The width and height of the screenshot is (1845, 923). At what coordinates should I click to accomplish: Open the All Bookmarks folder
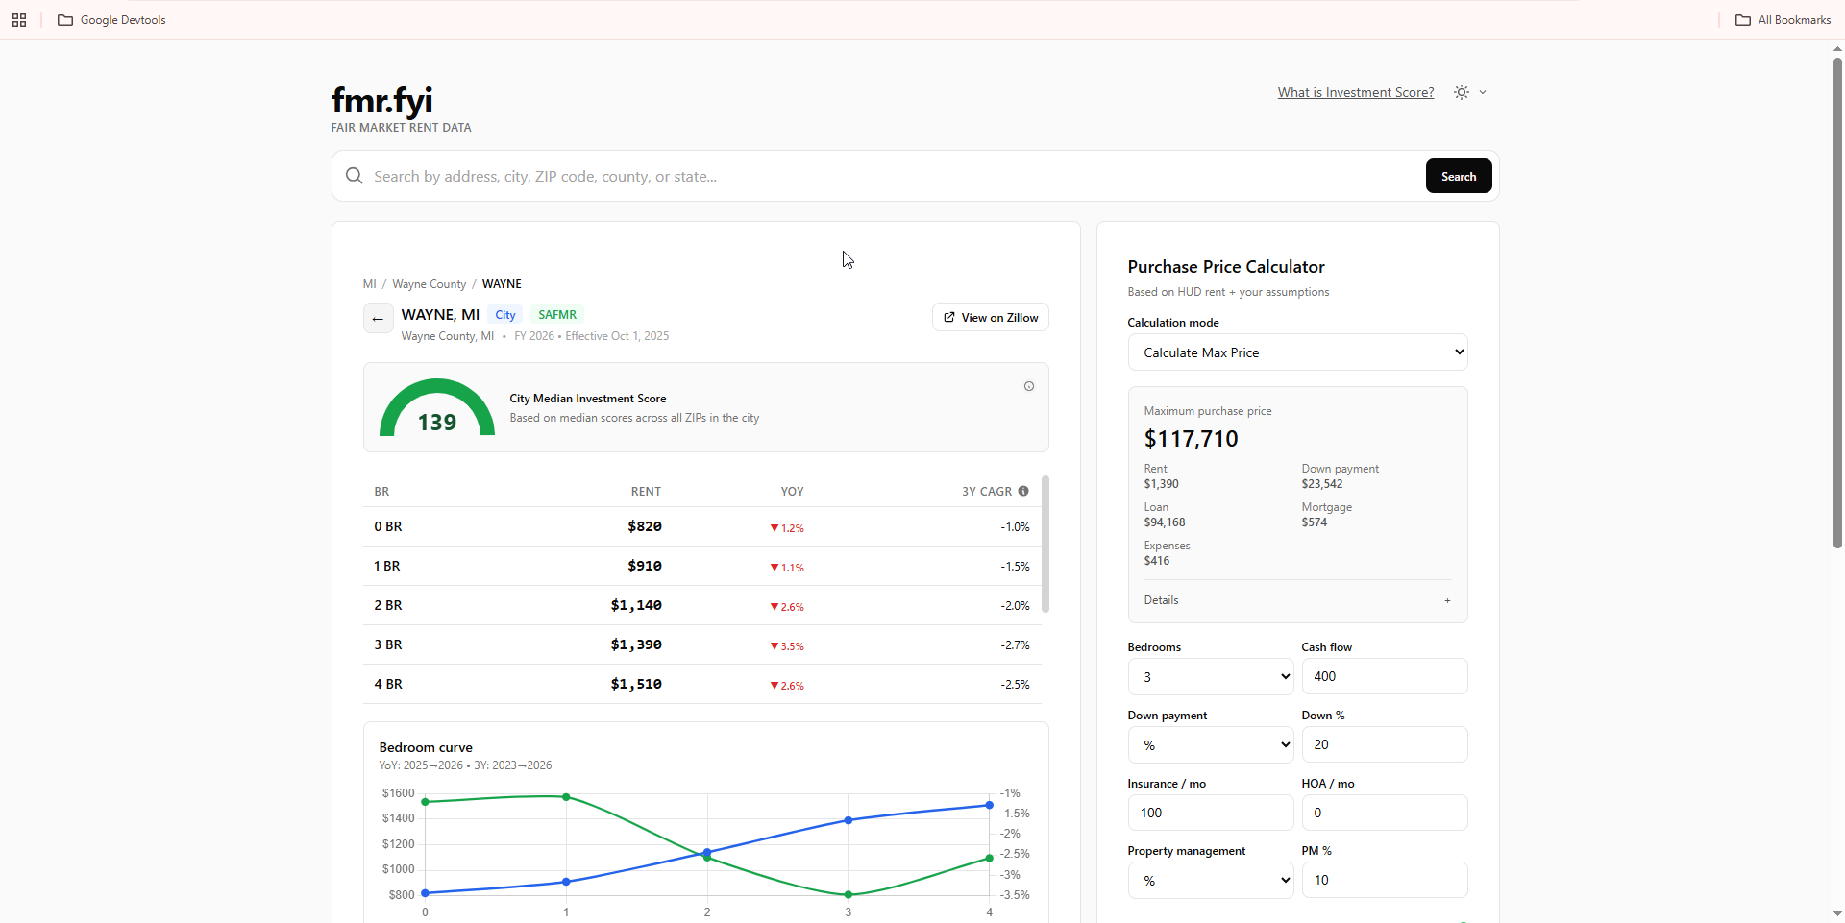(1783, 20)
